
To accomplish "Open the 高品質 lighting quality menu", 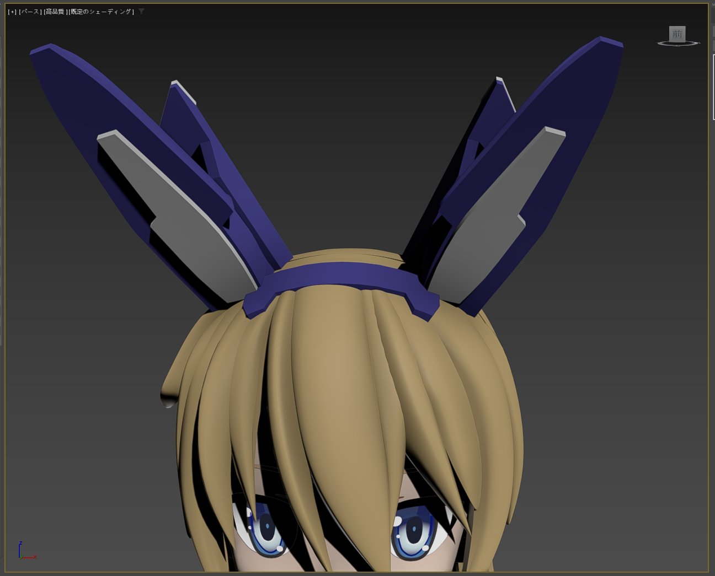I will 55,12.
